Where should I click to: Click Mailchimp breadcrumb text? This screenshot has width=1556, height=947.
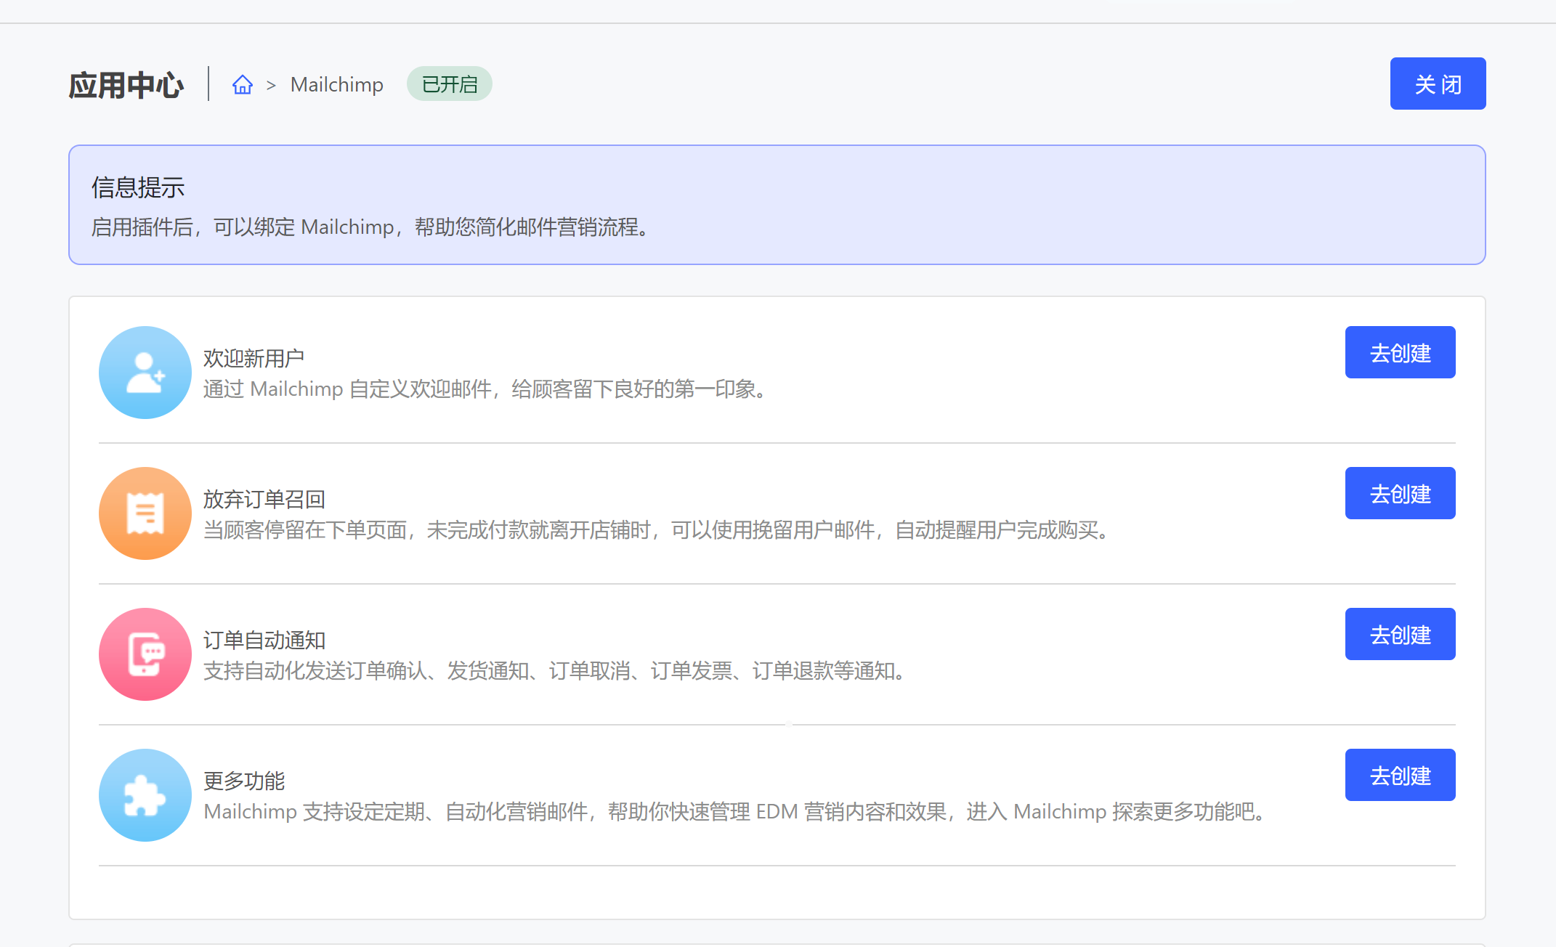(x=336, y=85)
